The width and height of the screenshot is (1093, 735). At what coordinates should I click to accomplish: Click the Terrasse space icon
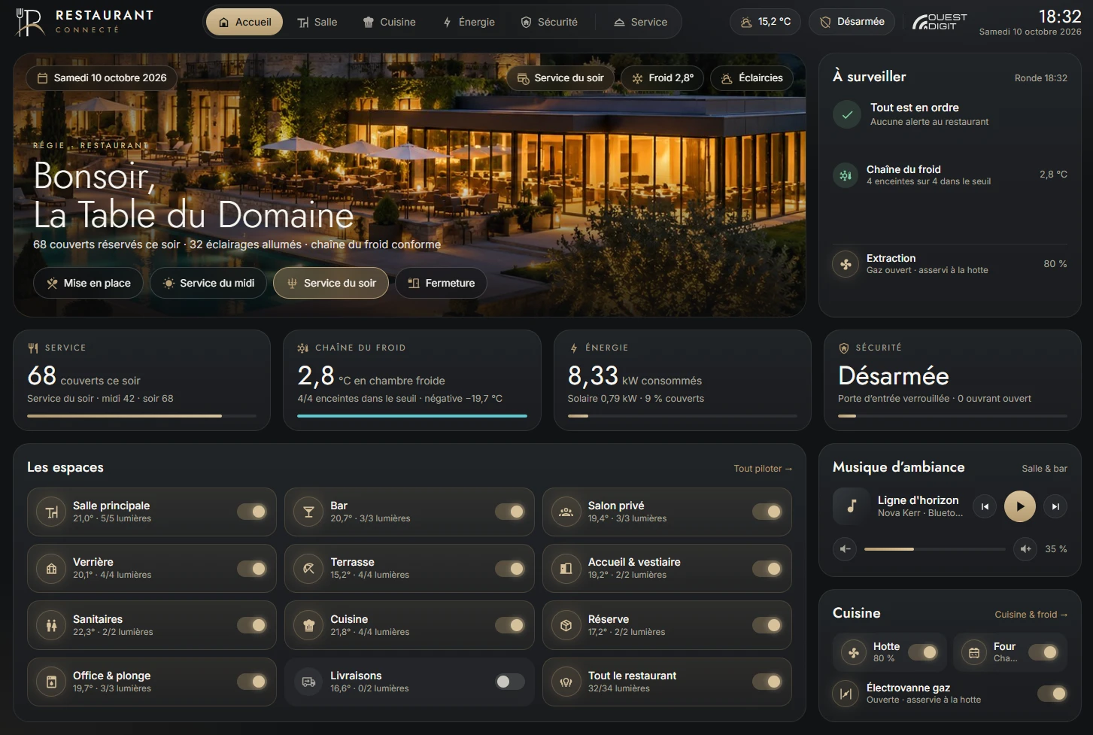click(x=308, y=569)
